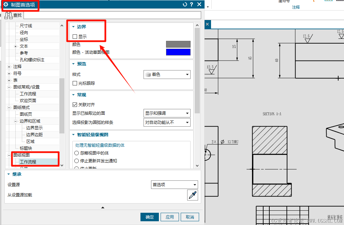
Task: Open the 设置源 首选项 dropdown
Action: (x=175, y=185)
